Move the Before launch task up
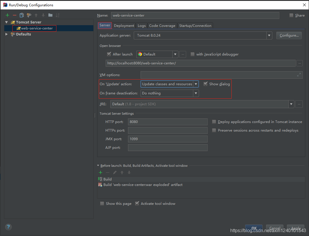This screenshot has height=236, width=309. pos(122,172)
